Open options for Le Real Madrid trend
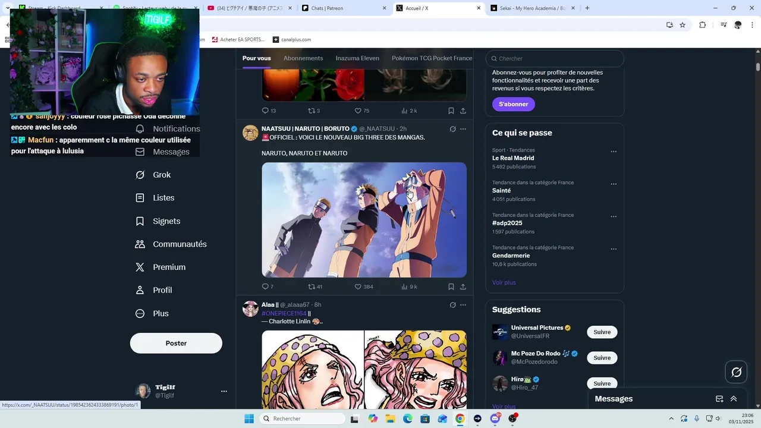Viewport: 761px width, 428px height. 614,152
